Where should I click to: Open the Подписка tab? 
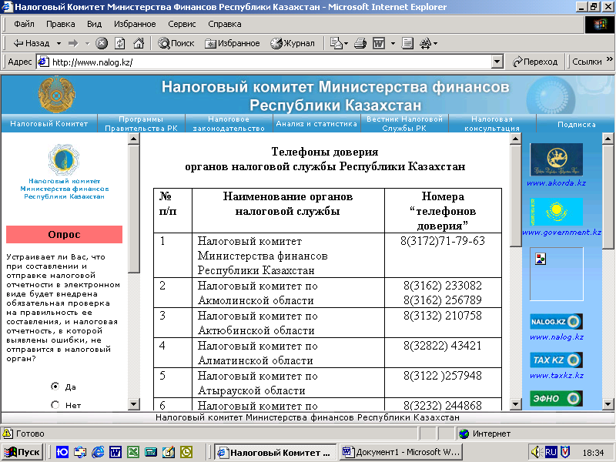pos(576,124)
